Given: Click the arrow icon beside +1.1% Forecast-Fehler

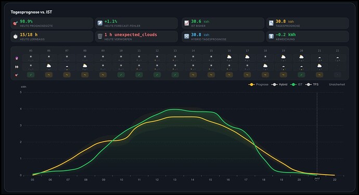Looking at the screenshot, I should (100, 23).
